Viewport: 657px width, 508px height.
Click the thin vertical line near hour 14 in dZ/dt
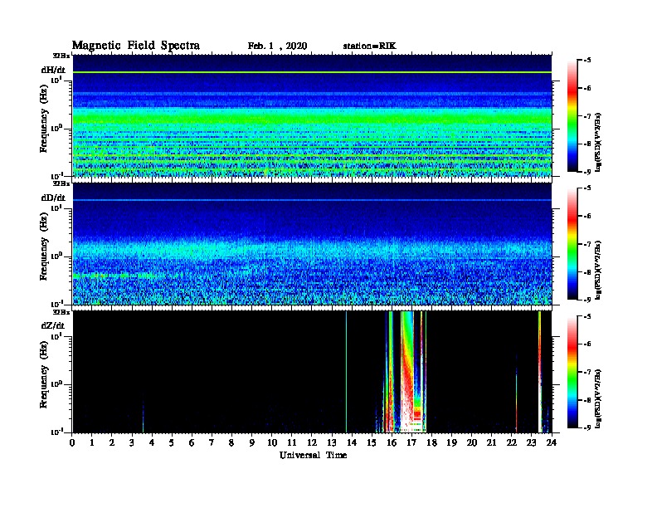point(346,372)
